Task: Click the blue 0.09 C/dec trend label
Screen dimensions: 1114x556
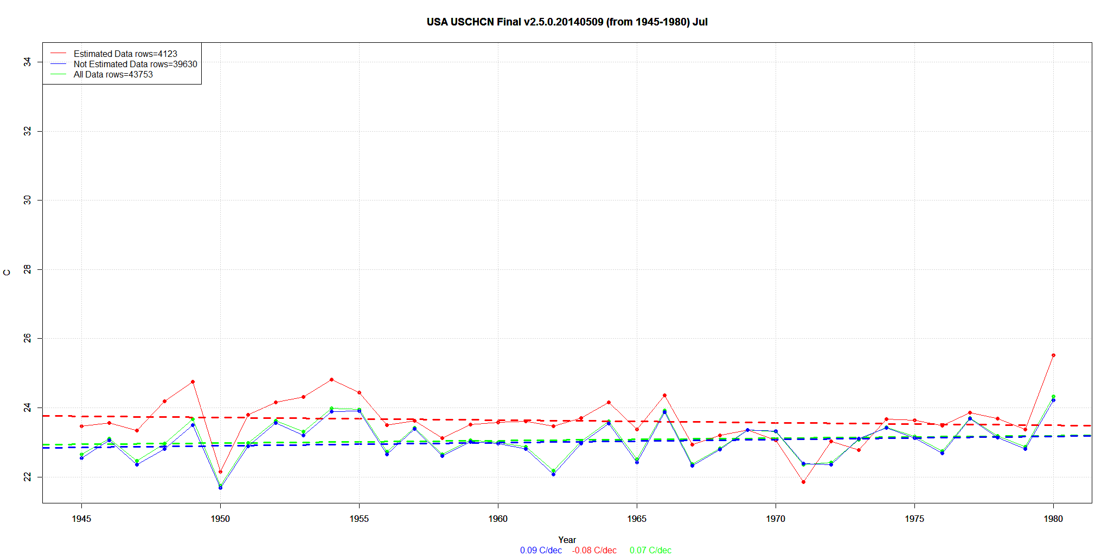Action: [541, 550]
